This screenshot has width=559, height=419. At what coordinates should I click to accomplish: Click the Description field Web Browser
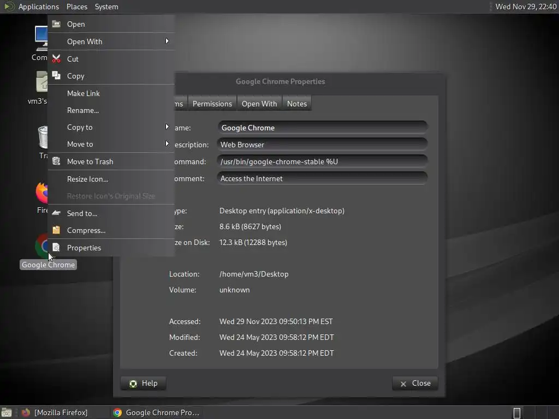click(322, 144)
